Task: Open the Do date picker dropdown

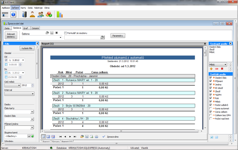Action: coord(23,73)
